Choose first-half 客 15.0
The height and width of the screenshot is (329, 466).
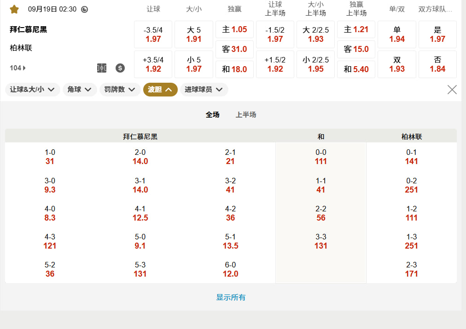click(356, 49)
